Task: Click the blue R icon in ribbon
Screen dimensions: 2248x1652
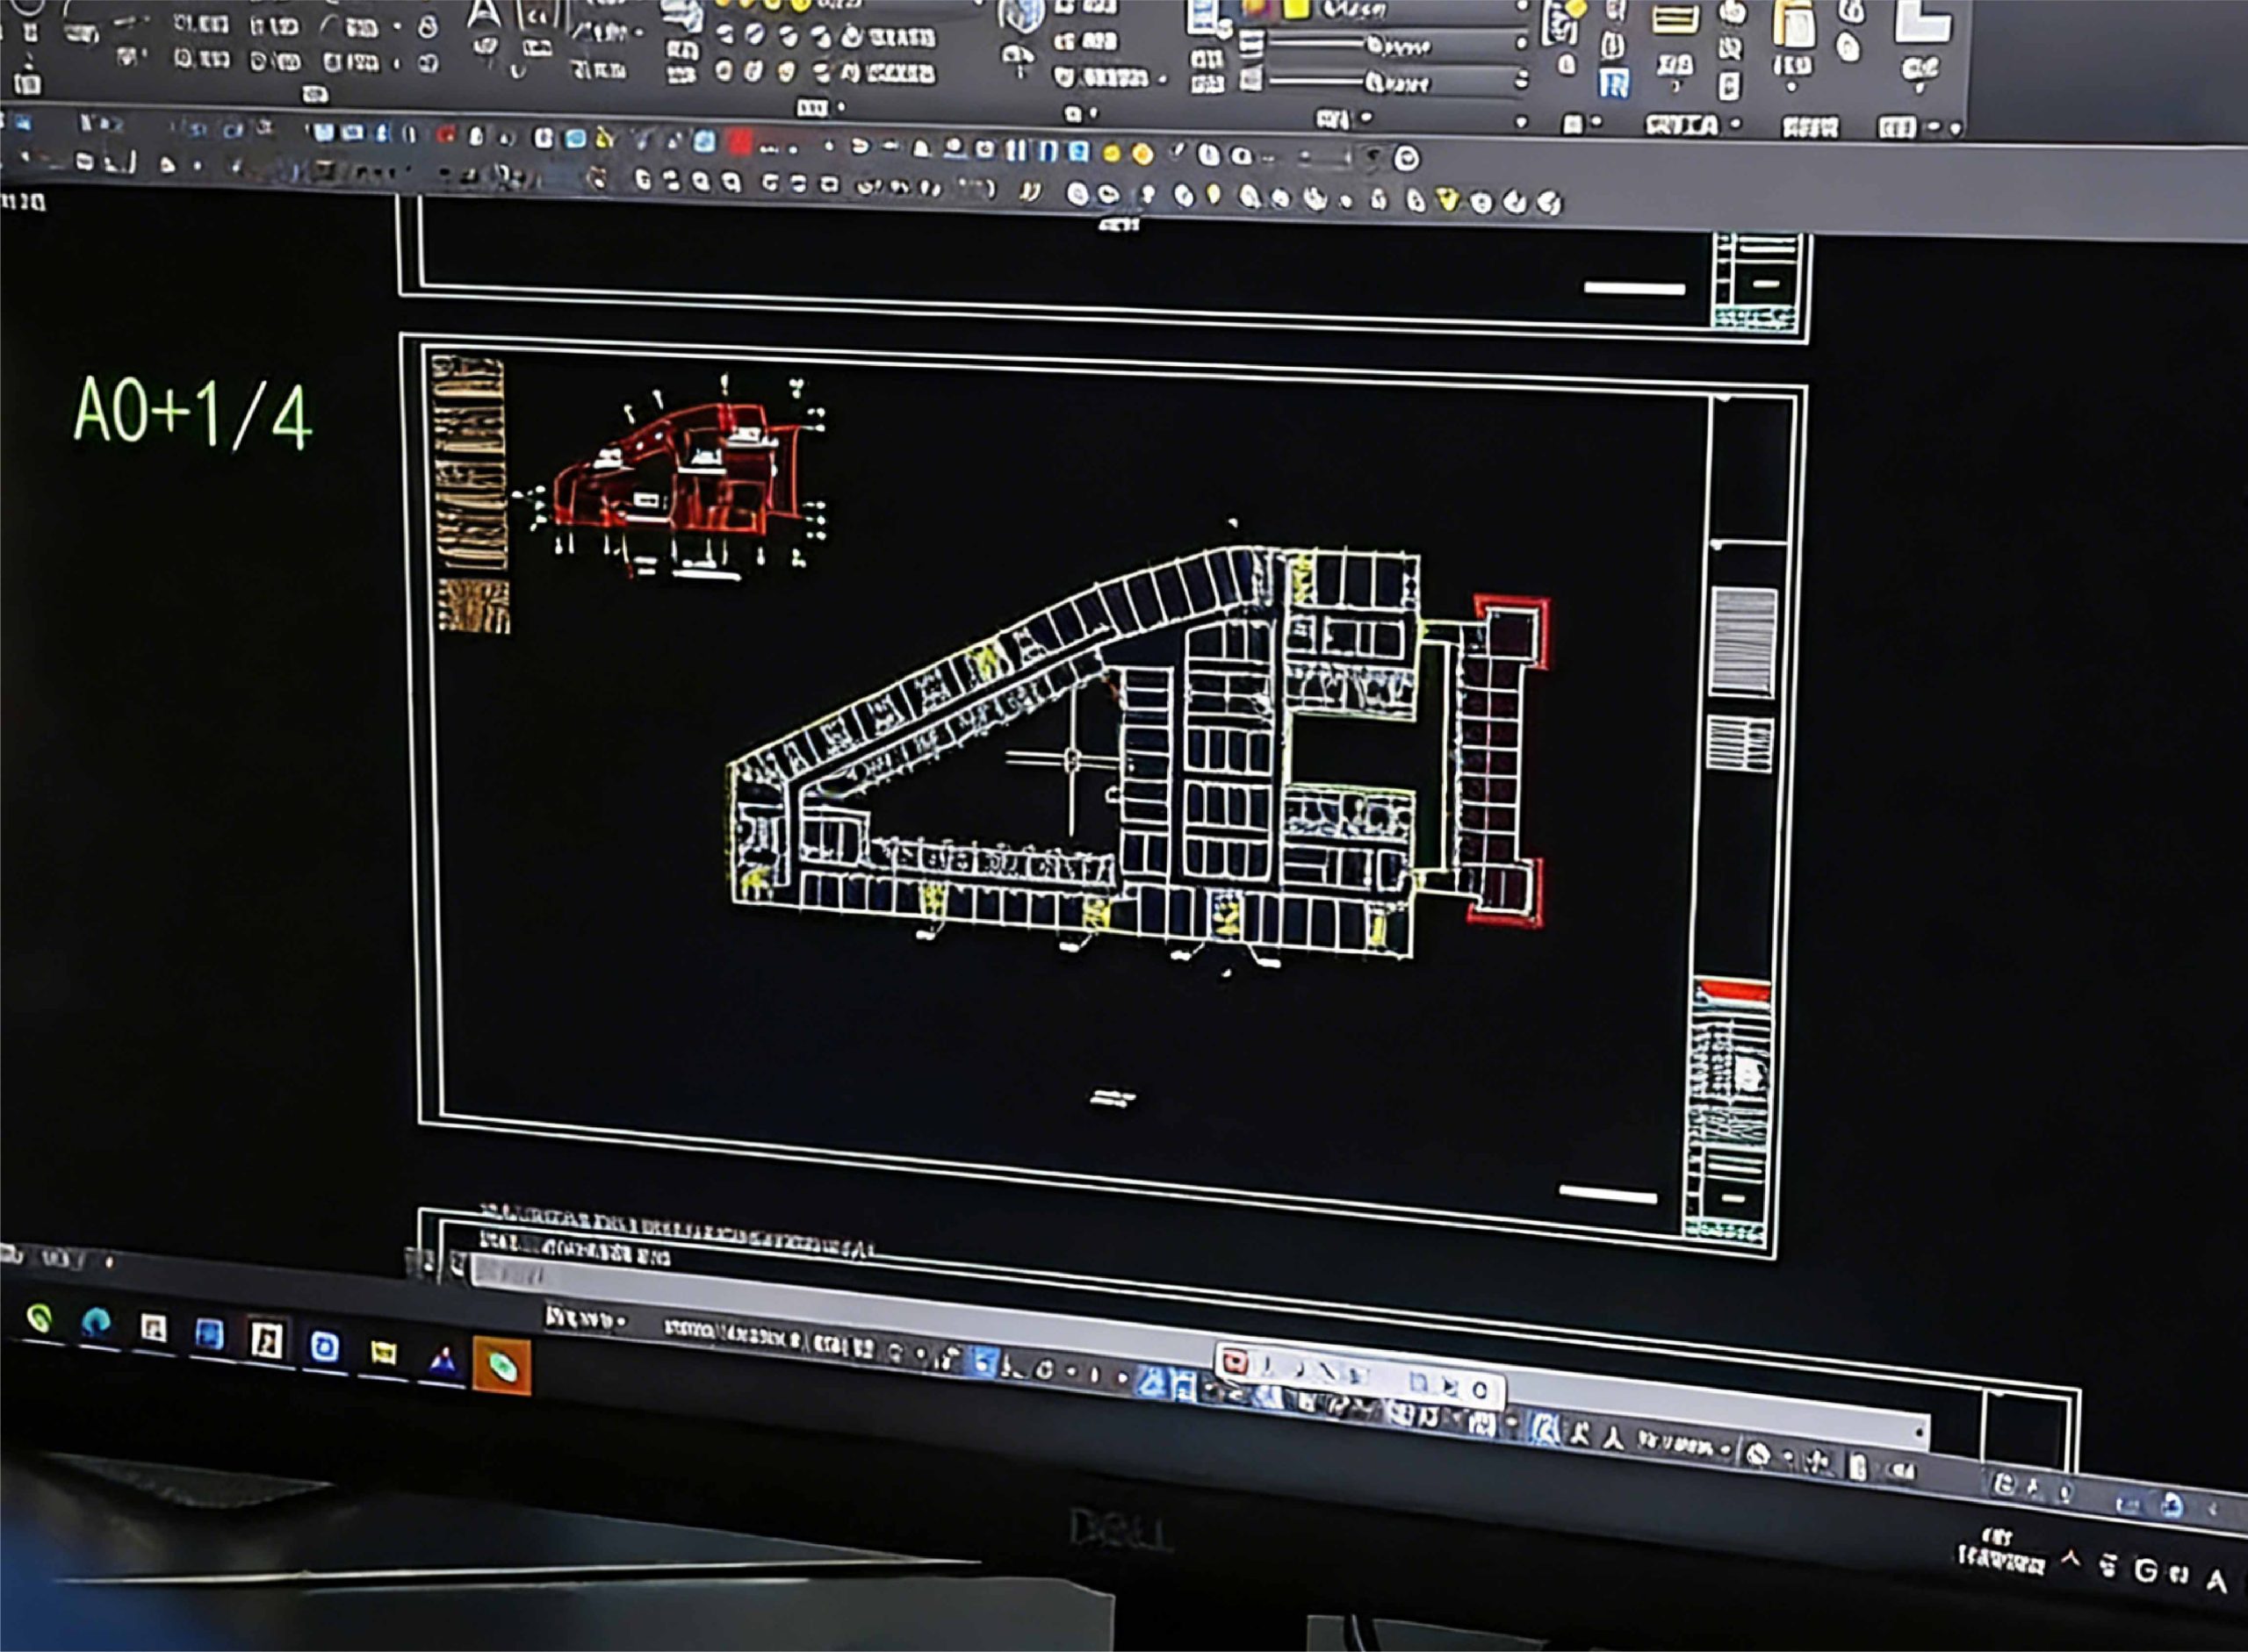Action: 1613,85
